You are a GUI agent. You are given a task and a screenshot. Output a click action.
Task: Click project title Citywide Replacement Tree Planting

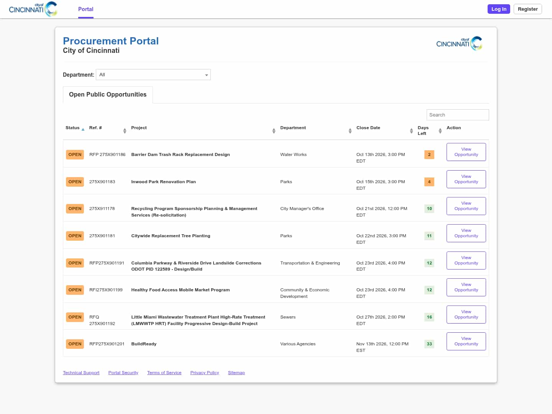click(171, 236)
